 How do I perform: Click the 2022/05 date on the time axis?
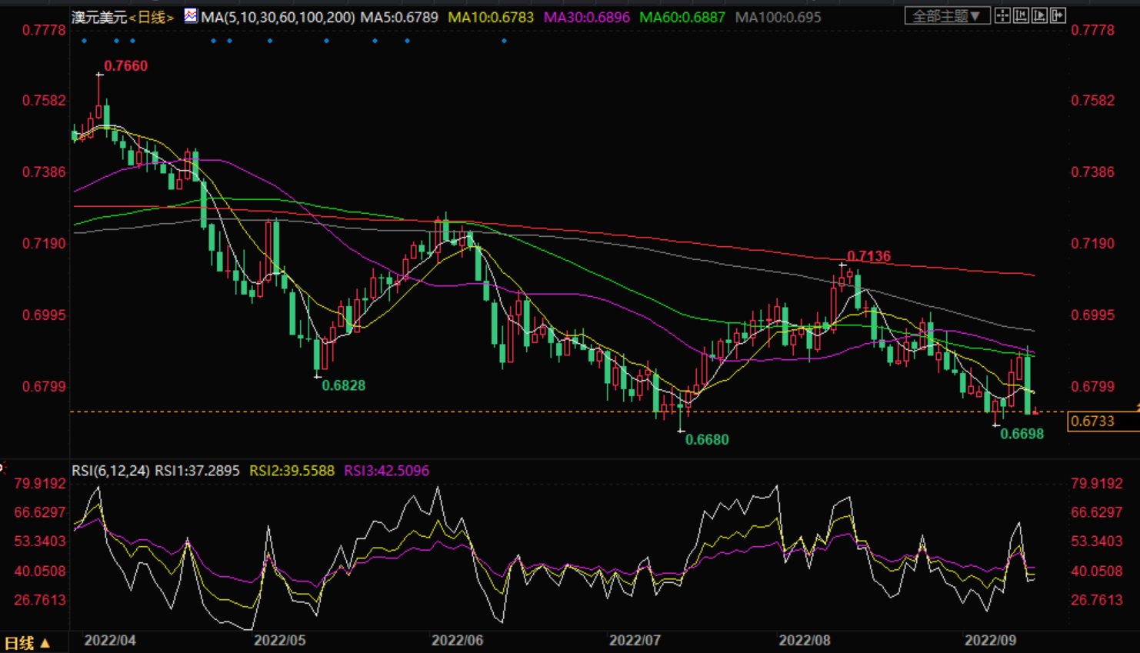tap(280, 641)
